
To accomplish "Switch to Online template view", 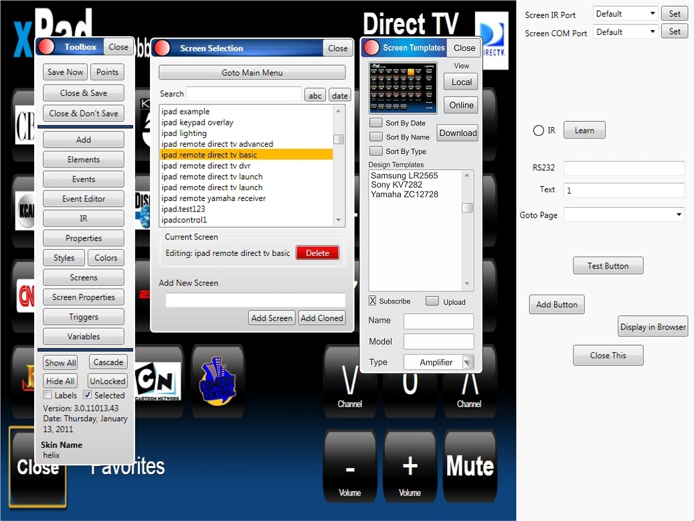I will [461, 105].
